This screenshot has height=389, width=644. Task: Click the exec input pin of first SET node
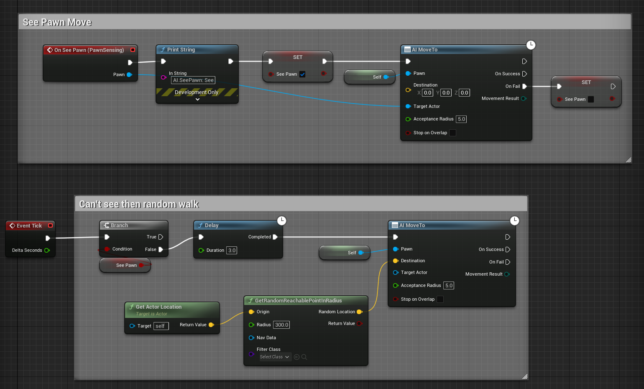(x=271, y=61)
